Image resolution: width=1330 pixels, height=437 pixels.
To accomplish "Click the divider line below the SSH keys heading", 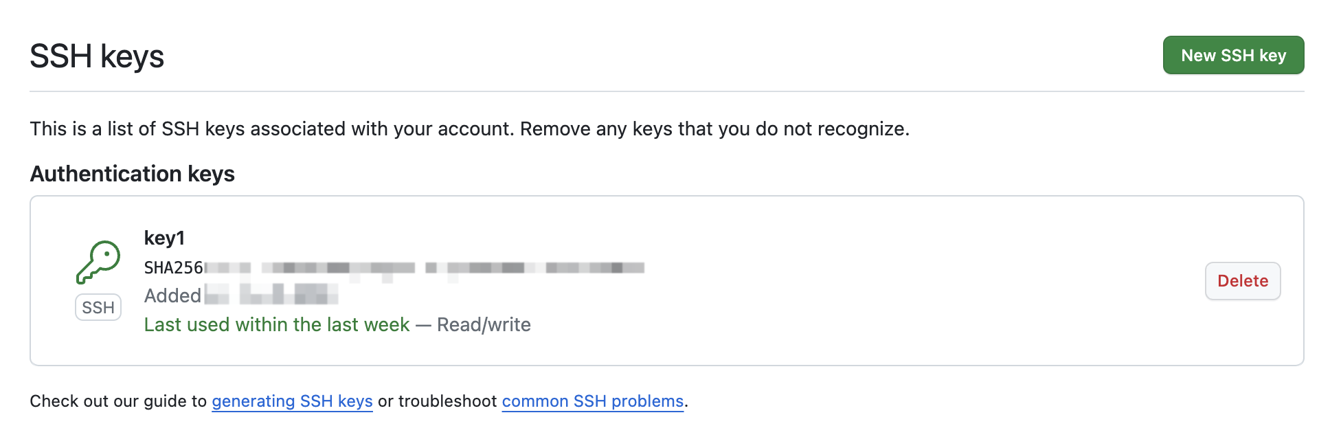I will point(666,91).
